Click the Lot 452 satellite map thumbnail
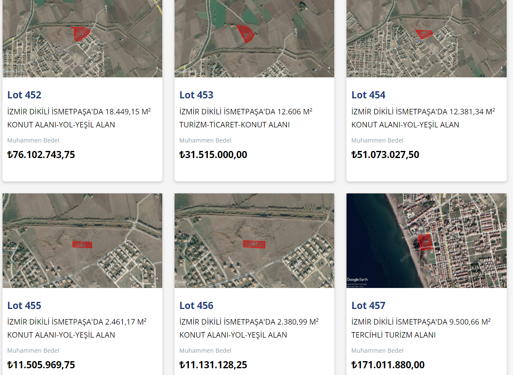The height and width of the screenshot is (375, 513). point(82,39)
